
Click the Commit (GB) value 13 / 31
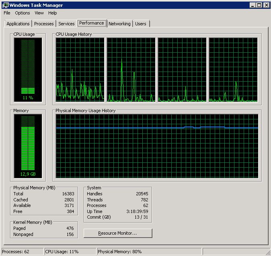(x=141, y=217)
